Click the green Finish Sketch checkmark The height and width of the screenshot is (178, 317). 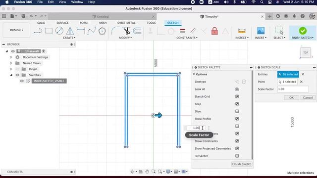(303, 31)
